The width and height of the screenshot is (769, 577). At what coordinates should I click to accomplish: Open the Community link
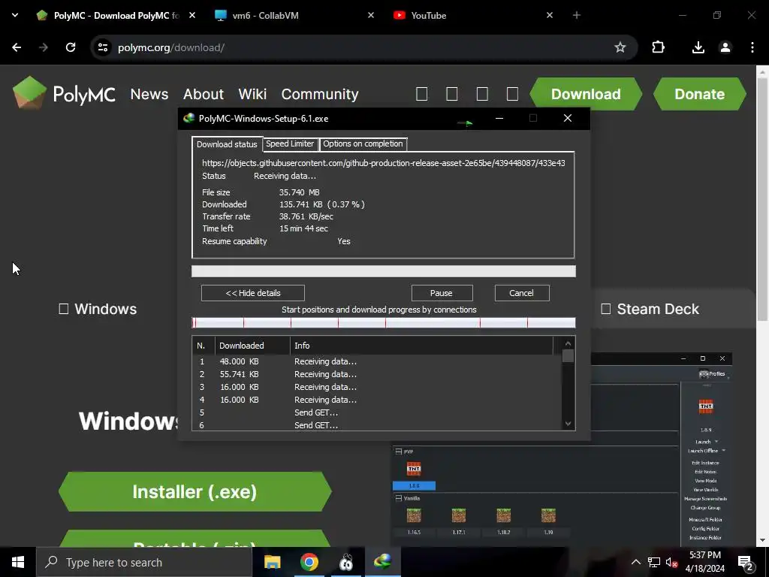[x=320, y=94]
